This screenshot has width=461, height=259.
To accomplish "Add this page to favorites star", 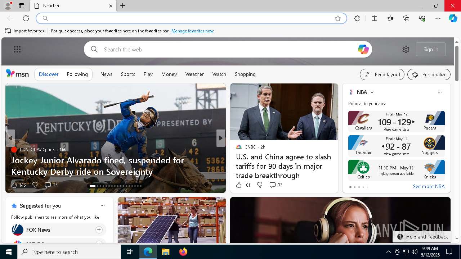I will pos(337,18).
